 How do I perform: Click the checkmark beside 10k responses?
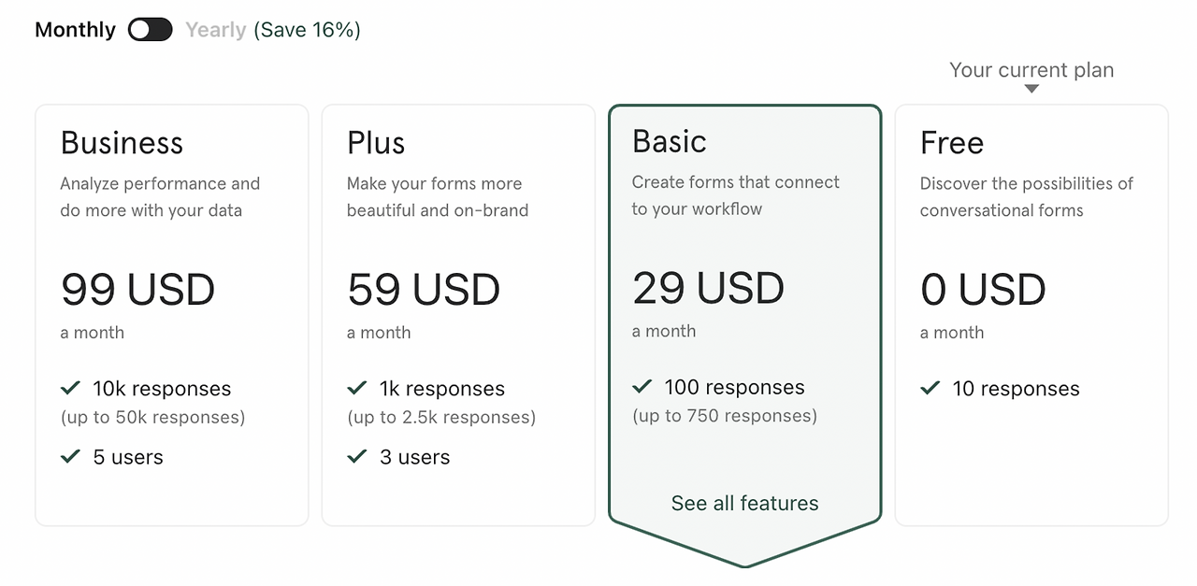(70, 388)
